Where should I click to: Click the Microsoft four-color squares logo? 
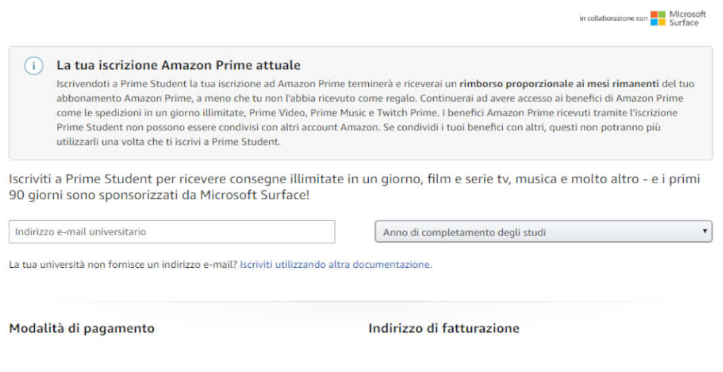pos(657,18)
